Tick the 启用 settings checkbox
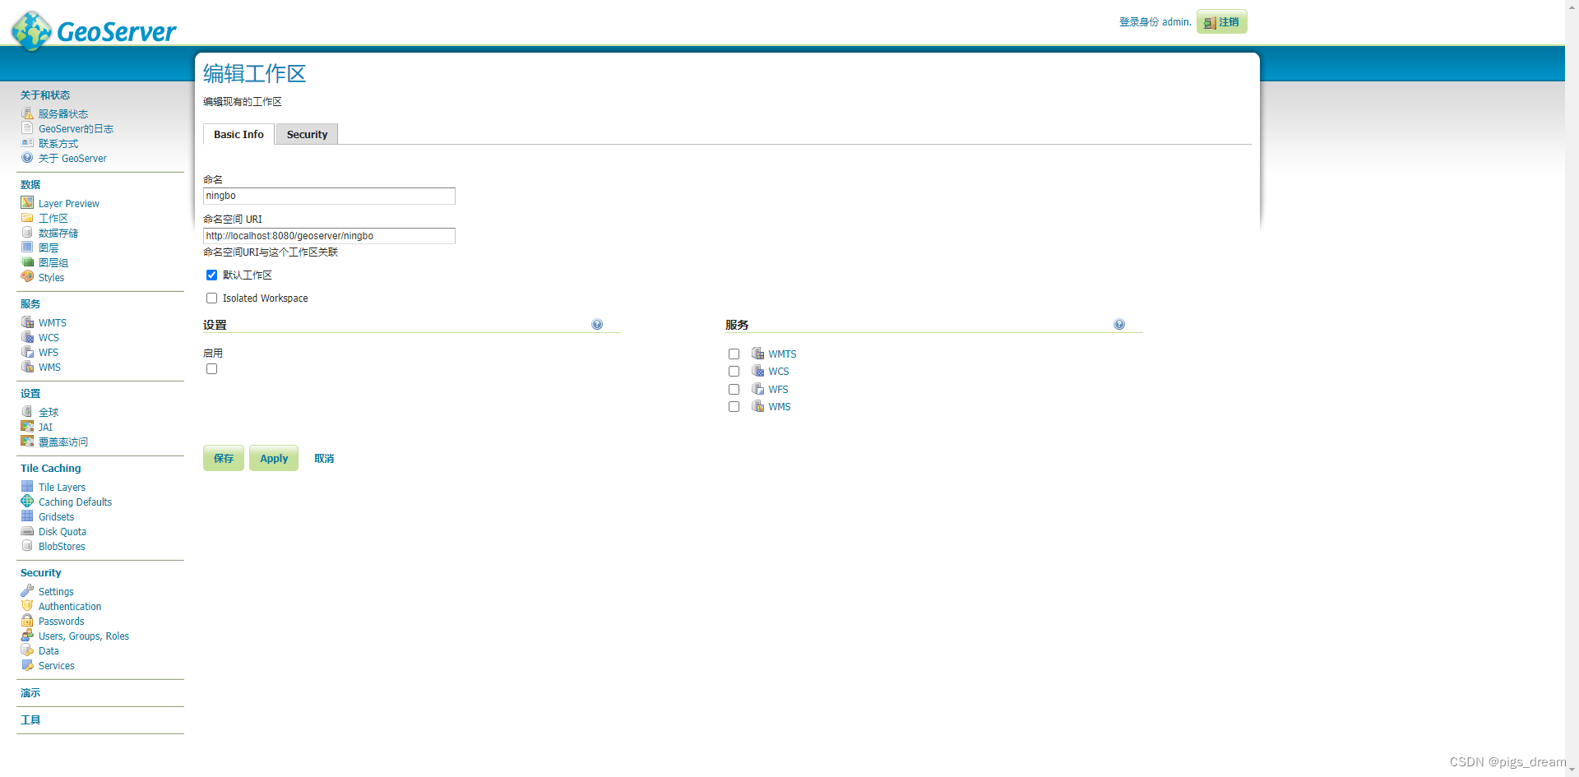The height and width of the screenshot is (777, 1579). click(x=211, y=369)
